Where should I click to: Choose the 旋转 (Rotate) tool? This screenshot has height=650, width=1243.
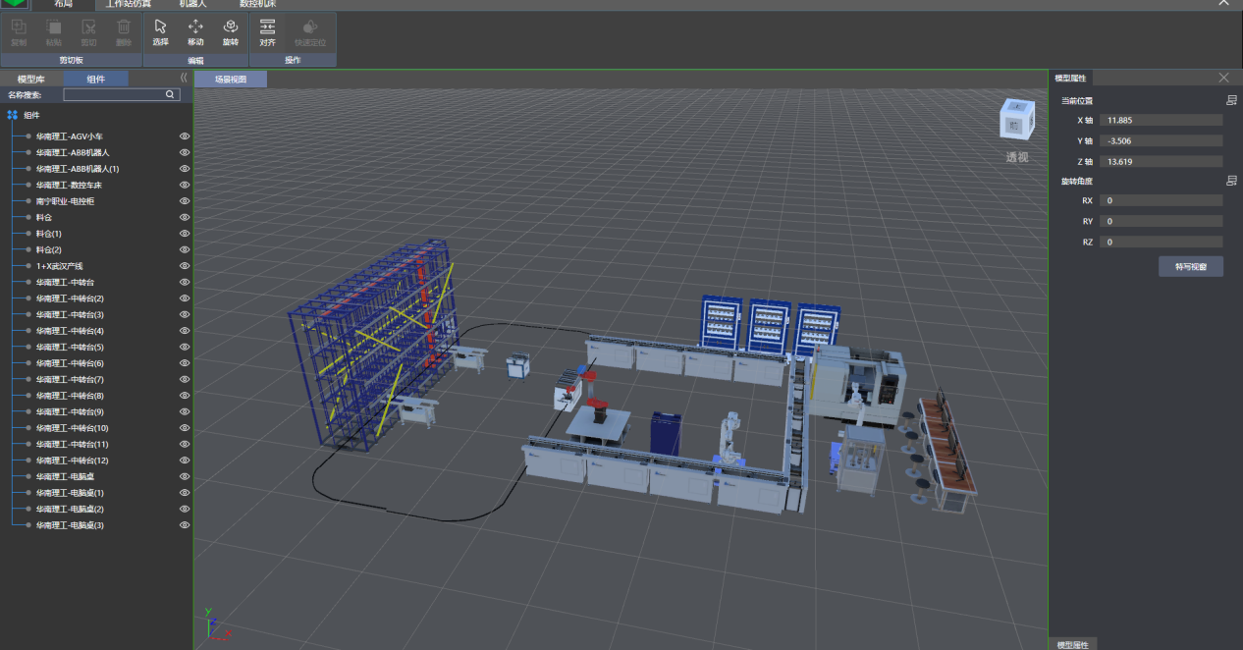click(230, 31)
